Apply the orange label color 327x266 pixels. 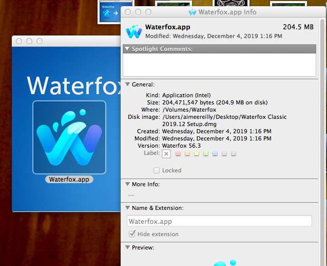187,154
